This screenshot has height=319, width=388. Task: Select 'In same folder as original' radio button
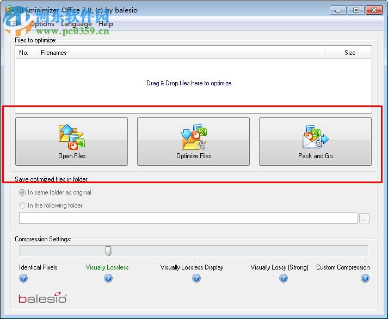coord(22,192)
